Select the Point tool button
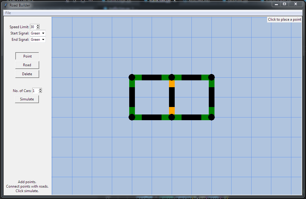This screenshot has height=199, width=306. coord(27,56)
